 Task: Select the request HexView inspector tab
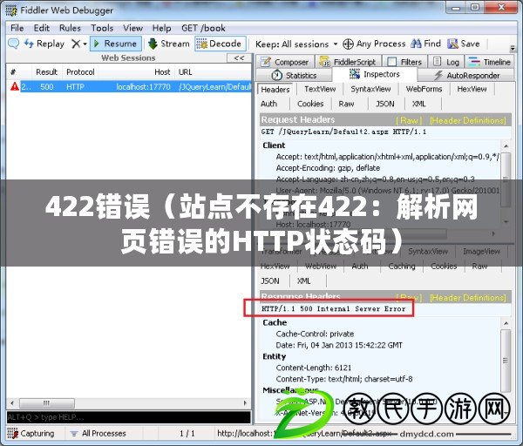click(472, 89)
